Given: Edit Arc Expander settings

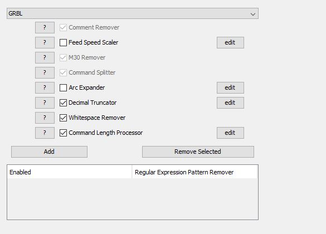Looking at the screenshot, I should tap(230, 87).
